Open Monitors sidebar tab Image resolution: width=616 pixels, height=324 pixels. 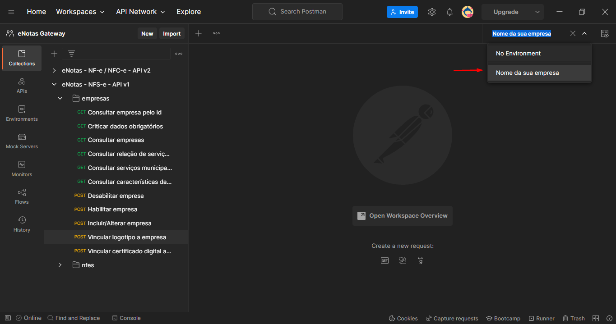[22, 169]
